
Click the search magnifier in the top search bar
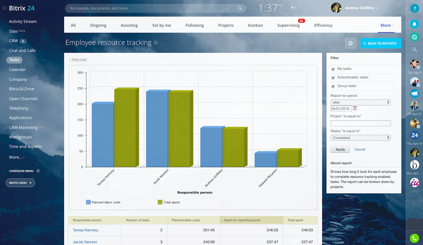coord(240,8)
